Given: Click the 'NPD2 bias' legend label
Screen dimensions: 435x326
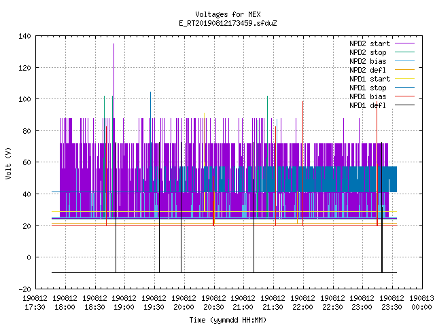Looking at the screenshot, I should coord(368,61).
